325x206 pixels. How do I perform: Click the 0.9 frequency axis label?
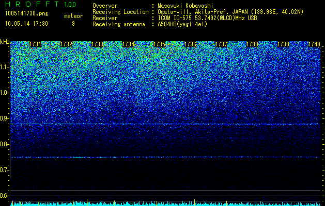click(5, 118)
